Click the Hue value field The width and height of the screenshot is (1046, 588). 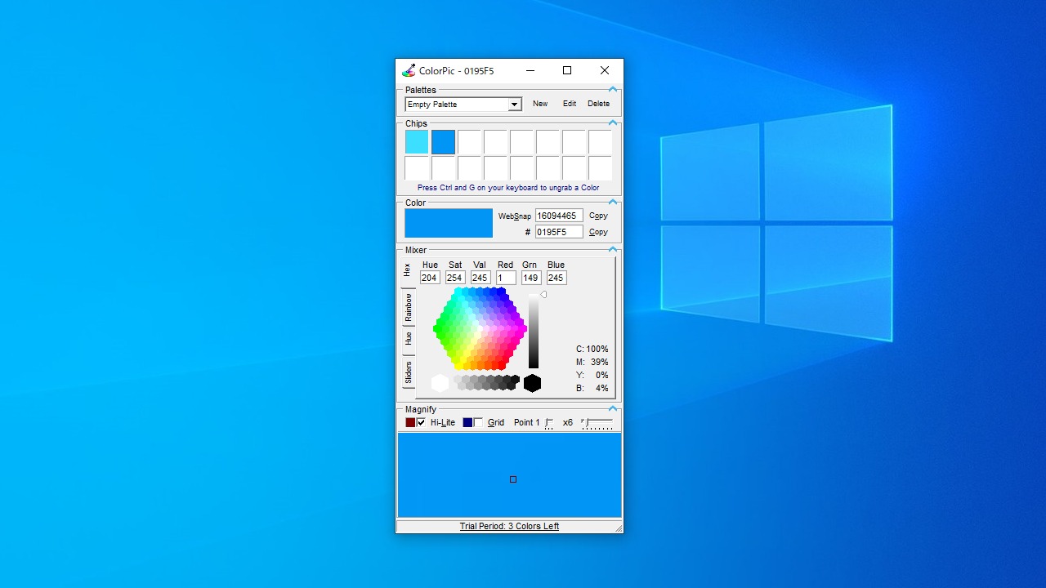[430, 278]
